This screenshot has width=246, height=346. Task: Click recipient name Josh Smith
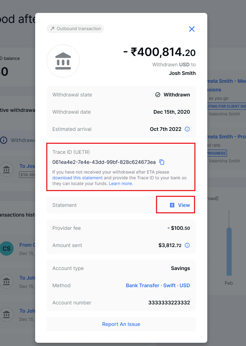click(x=182, y=73)
